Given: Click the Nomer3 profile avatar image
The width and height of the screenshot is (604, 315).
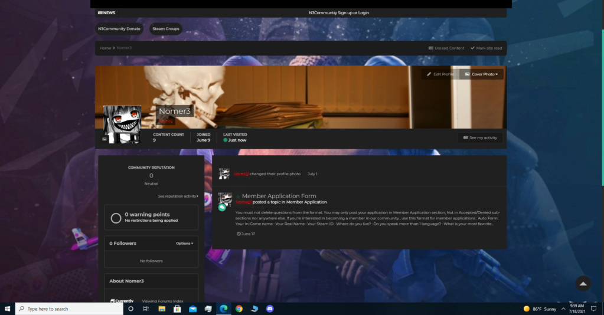Looking at the screenshot, I should tap(122, 124).
